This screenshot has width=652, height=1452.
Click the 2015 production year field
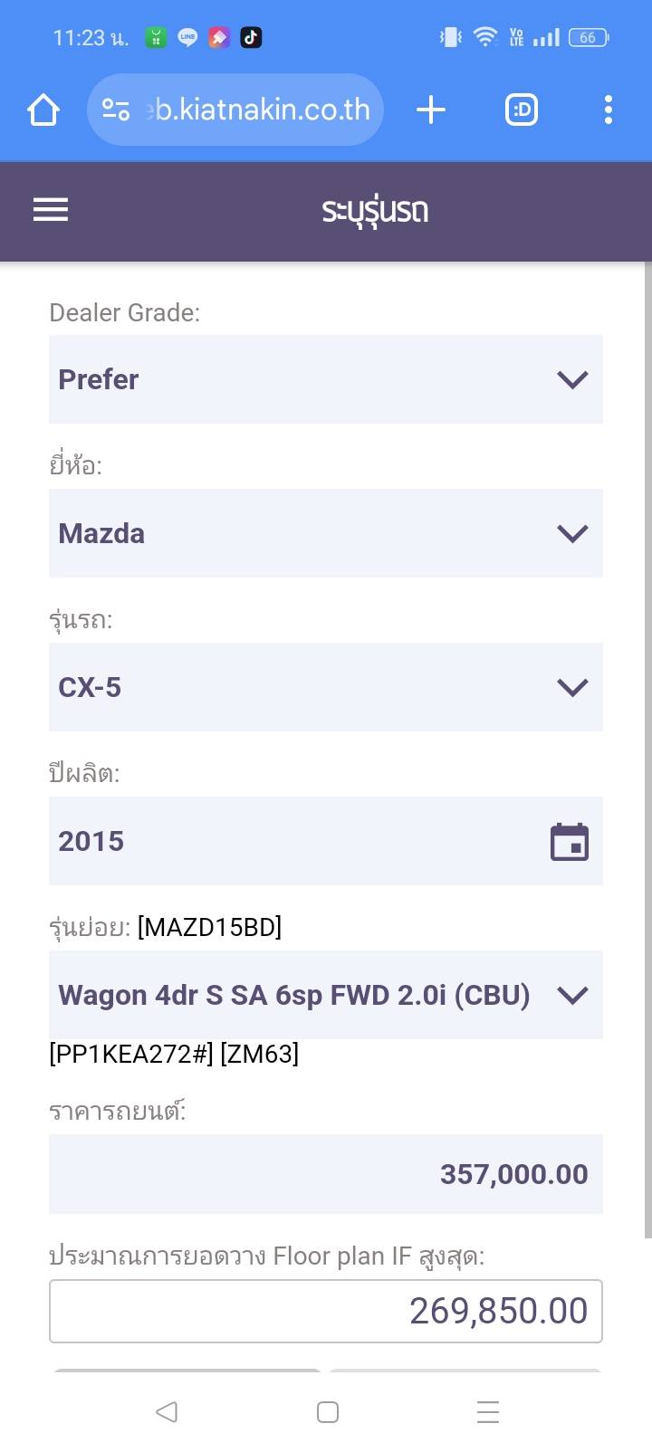point(290,841)
